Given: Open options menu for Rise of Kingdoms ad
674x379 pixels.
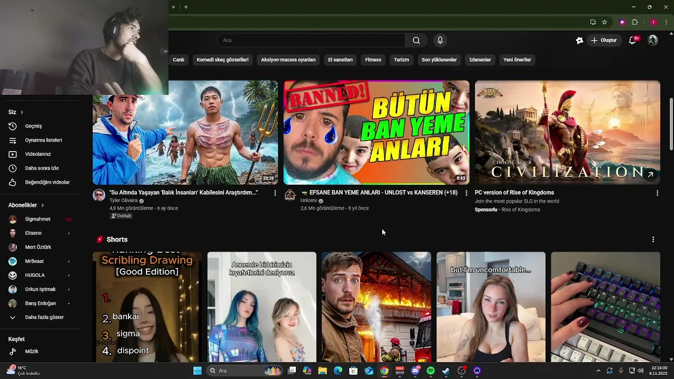Looking at the screenshot, I should [657, 193].
